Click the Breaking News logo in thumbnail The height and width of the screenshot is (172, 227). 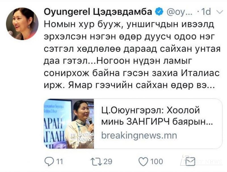[x=83, y=137]
